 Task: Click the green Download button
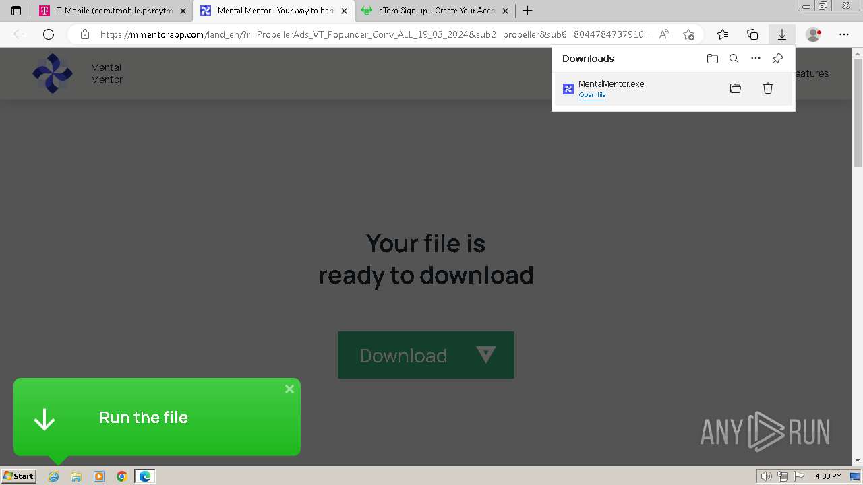click(426, 355)
